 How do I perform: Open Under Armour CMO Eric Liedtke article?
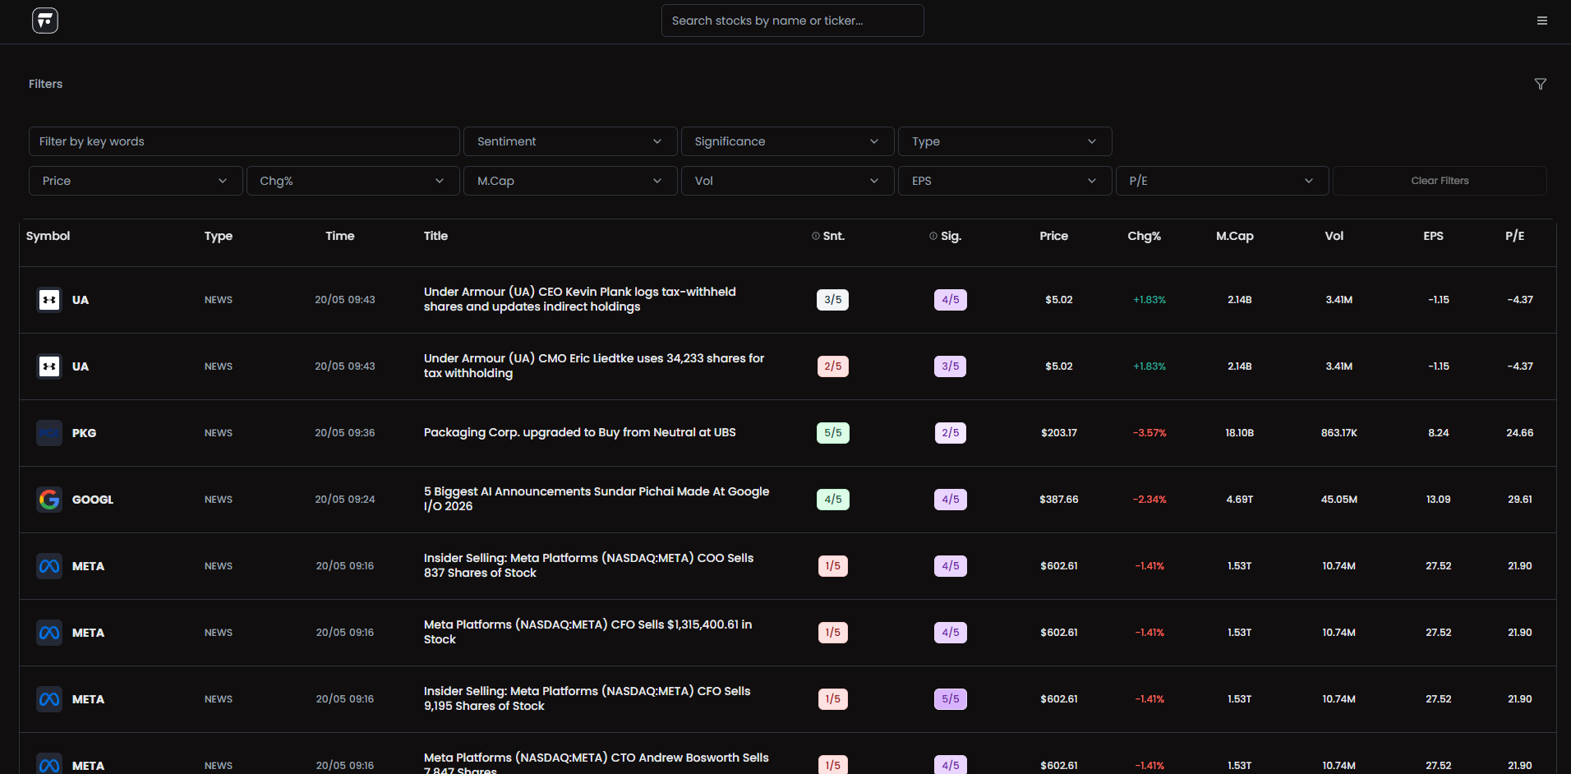593,366
